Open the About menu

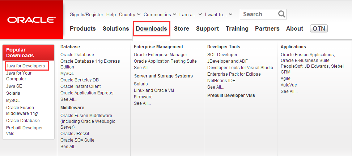click(294, 28)
